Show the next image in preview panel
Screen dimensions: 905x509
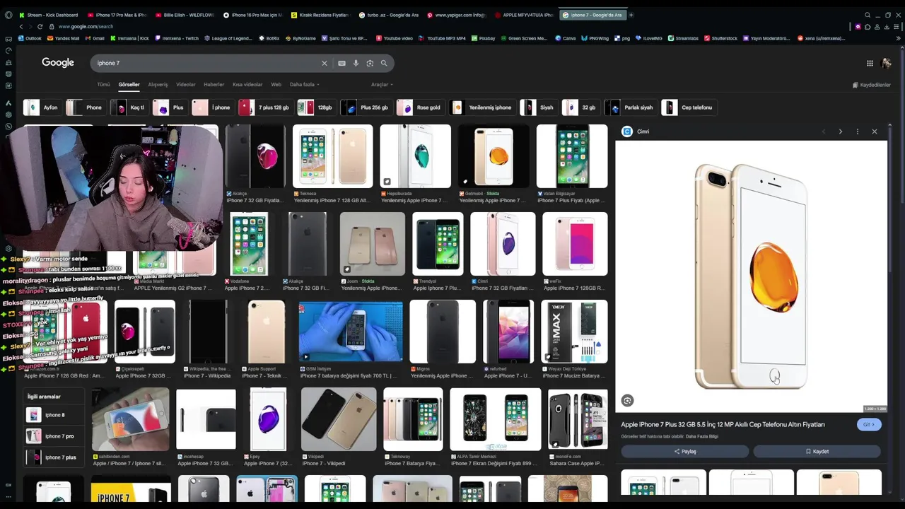click(x=840, y=131)
